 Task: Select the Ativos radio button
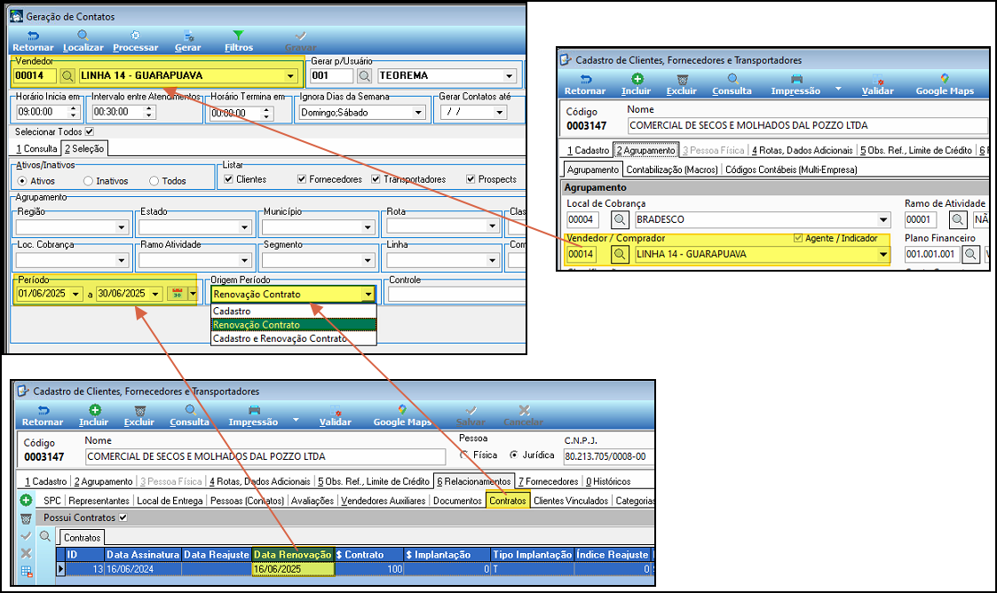22,181
